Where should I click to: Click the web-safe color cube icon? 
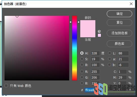99,31
